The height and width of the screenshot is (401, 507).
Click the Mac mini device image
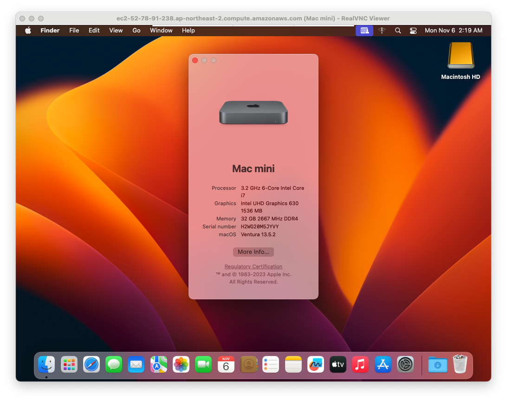click(x=253, y=112)
